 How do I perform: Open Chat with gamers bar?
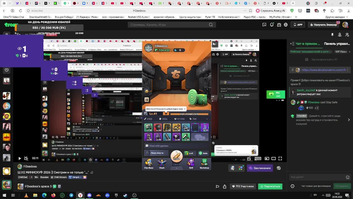[x=176, y=146]
